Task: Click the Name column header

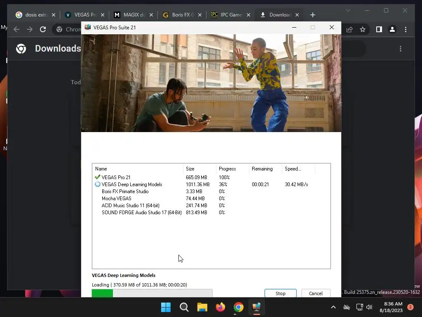Action: click(138, 169)
